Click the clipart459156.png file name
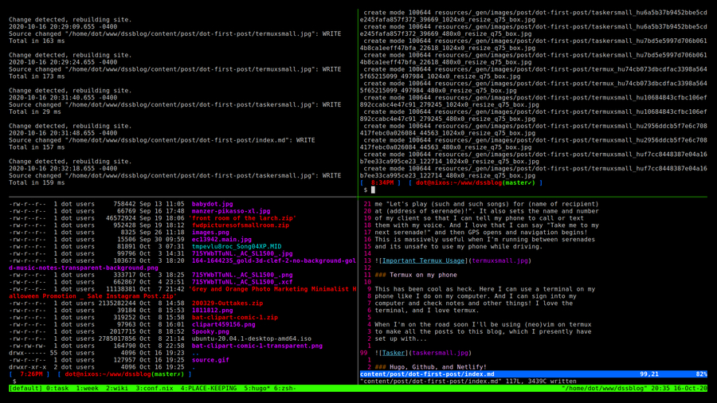This screenshot has height=403, width=717. (223, 324)
